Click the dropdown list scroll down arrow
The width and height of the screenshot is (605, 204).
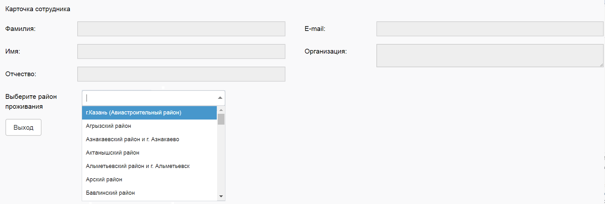[x=221, y=196]
